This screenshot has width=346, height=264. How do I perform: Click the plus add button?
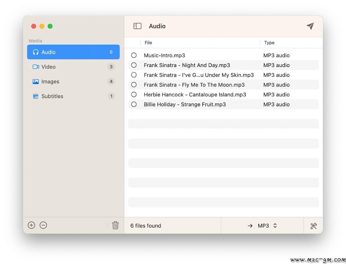(x=31, y=225)
